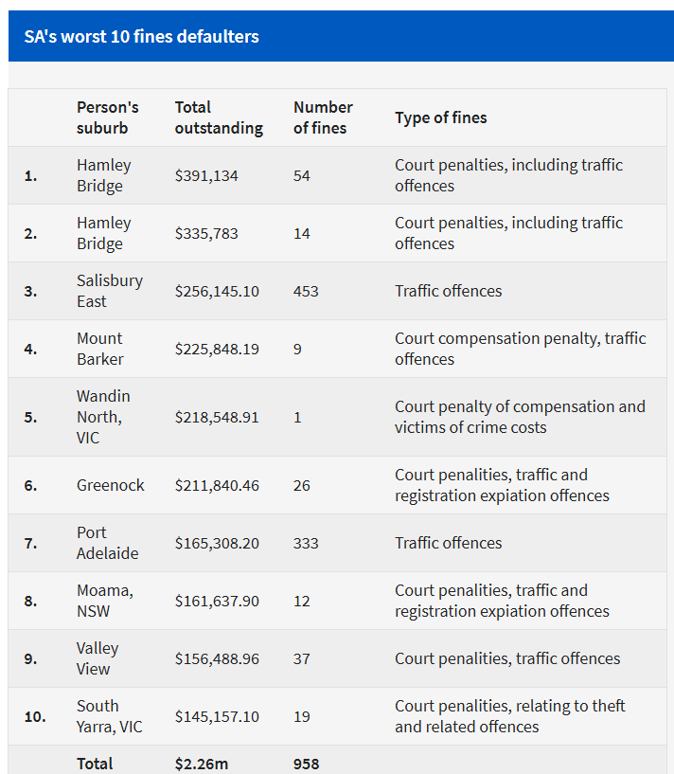Viewport: 674px width, 774px height.
Task: Click the "Number of fines" column header
Action: pyautogui.click(x=323, y=117)
